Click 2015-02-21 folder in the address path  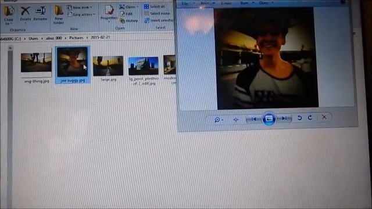pos(100,37)
